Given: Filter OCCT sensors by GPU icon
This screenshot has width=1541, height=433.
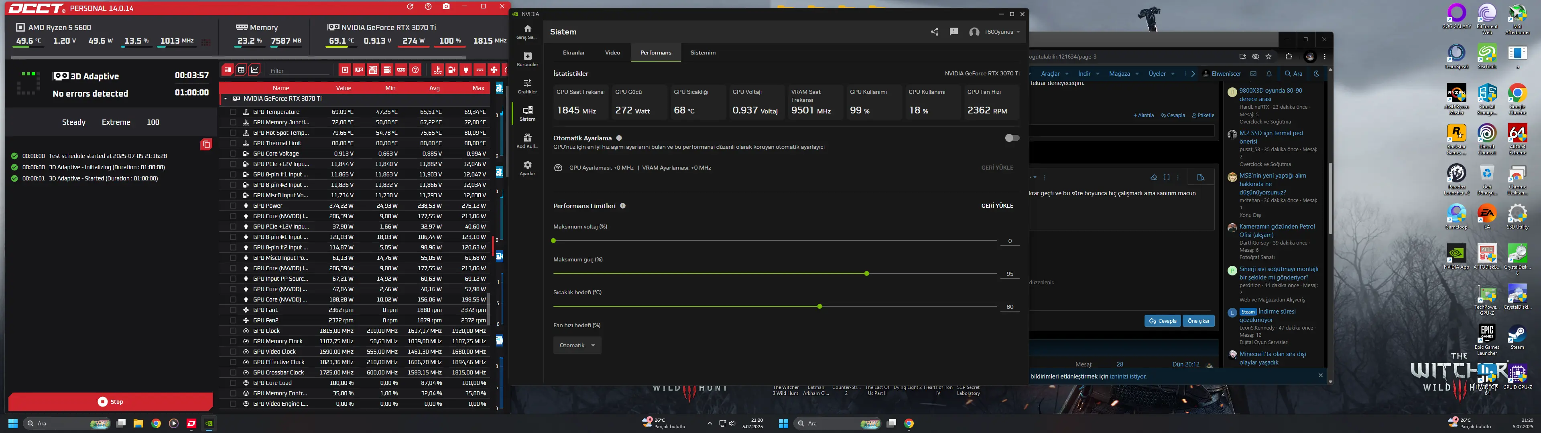Looking at the screenshot, I should point(359,70).
